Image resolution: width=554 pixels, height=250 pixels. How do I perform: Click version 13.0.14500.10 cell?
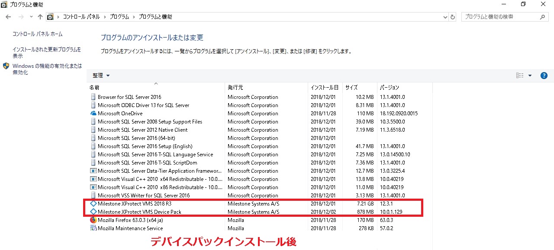point(395,155)
